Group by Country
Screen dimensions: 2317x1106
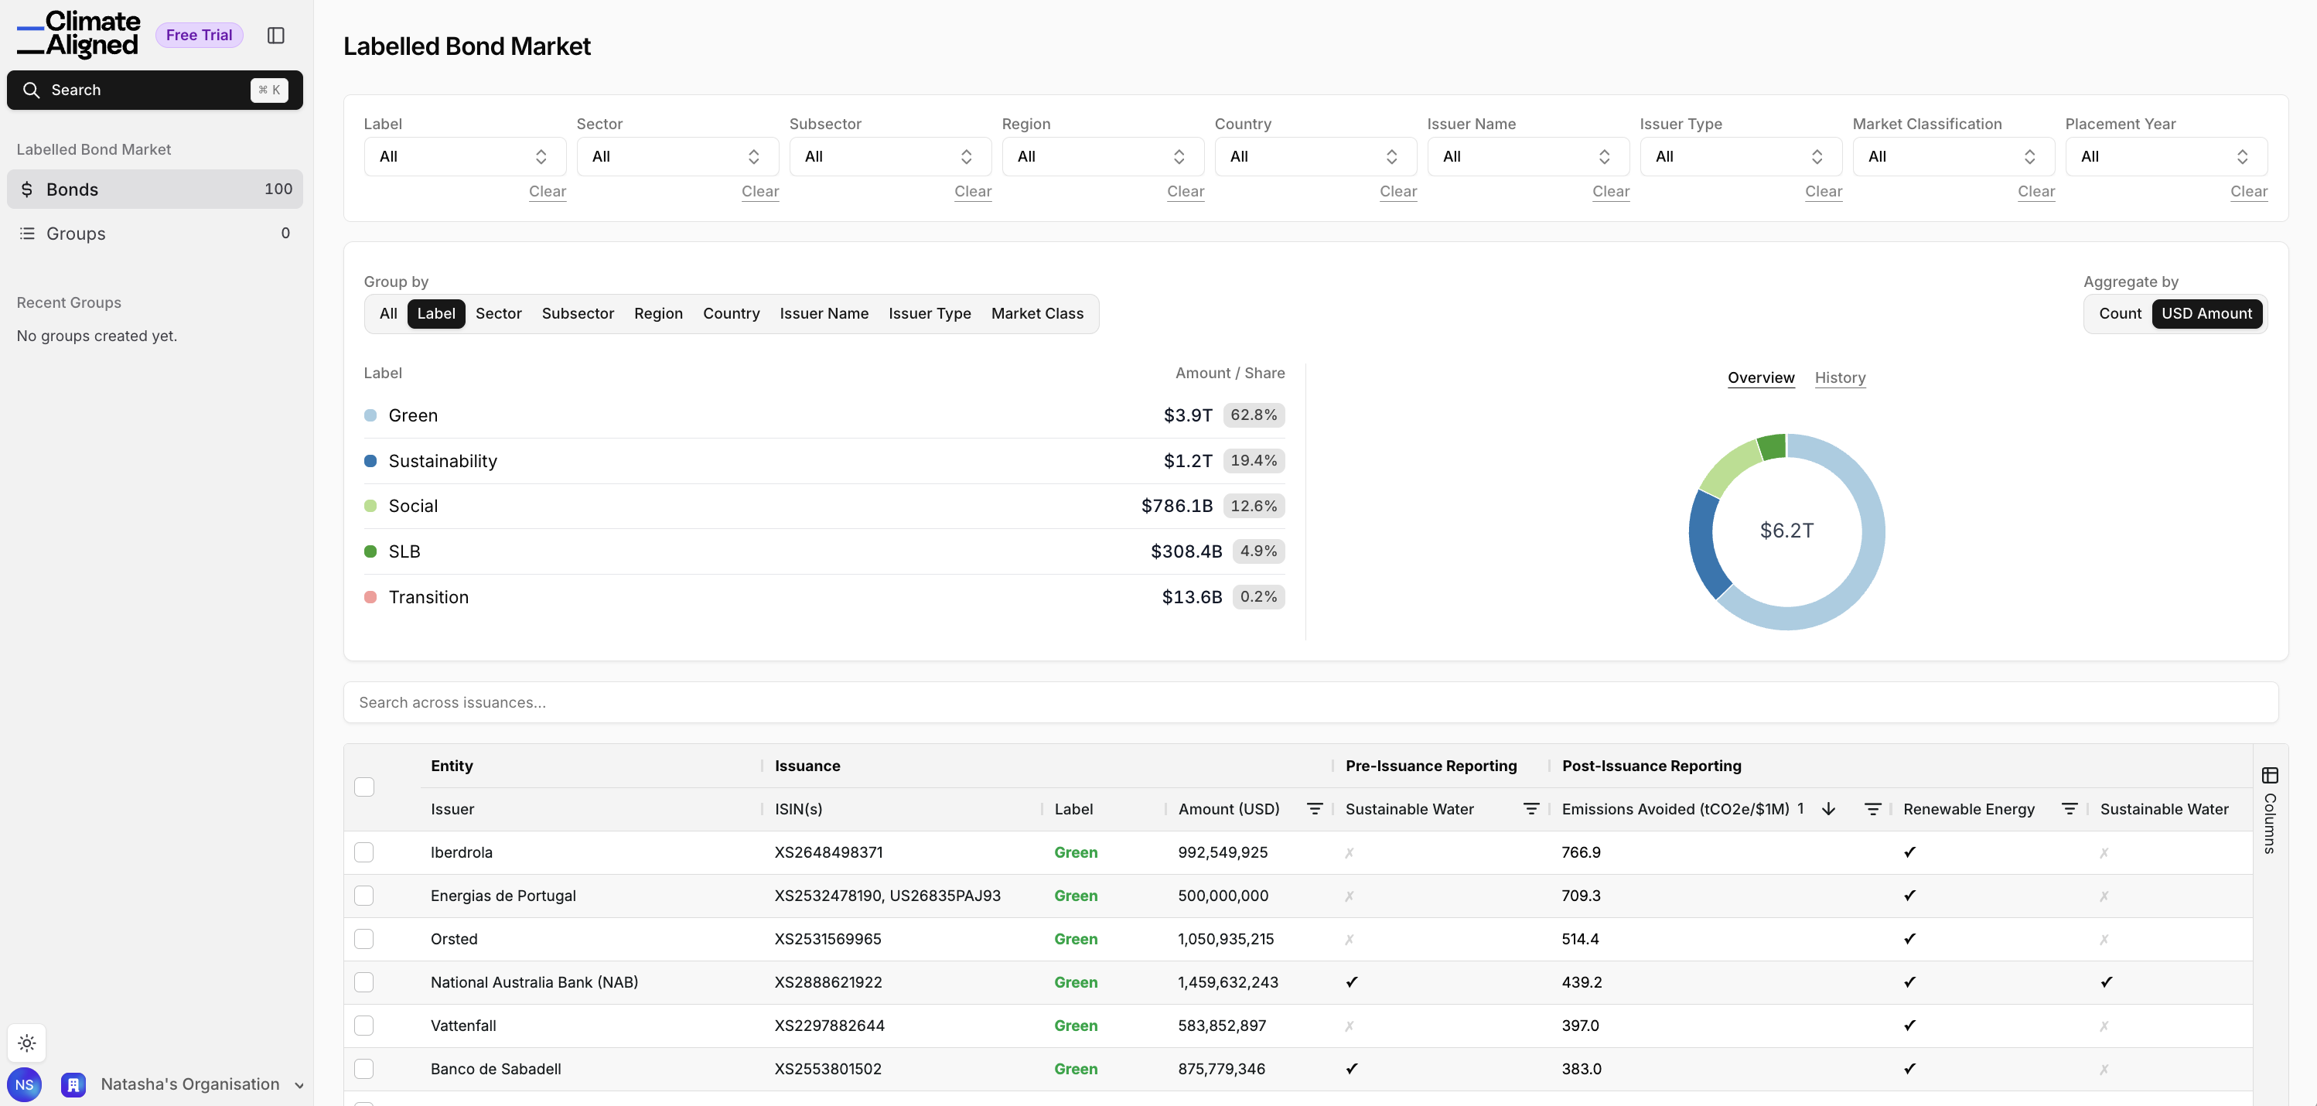(730, 314)
